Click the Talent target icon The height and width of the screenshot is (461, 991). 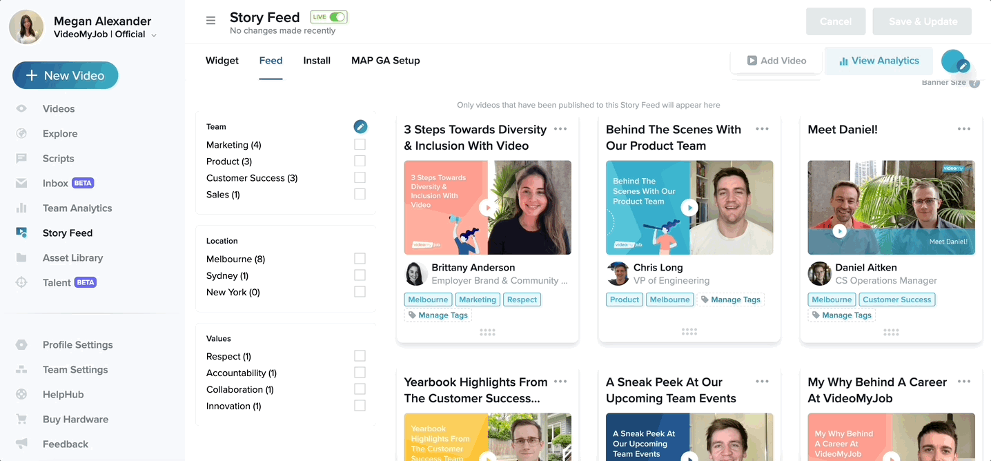tap(21, 282)
